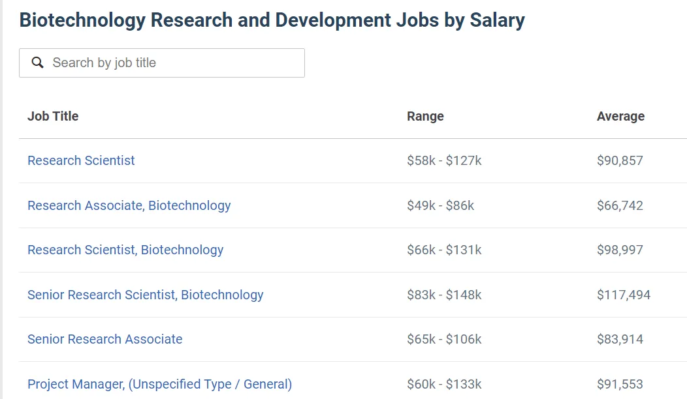Click the Biotechnology Research and Development heading
Screen dimensions: 687x399
[x=272, y=20]
